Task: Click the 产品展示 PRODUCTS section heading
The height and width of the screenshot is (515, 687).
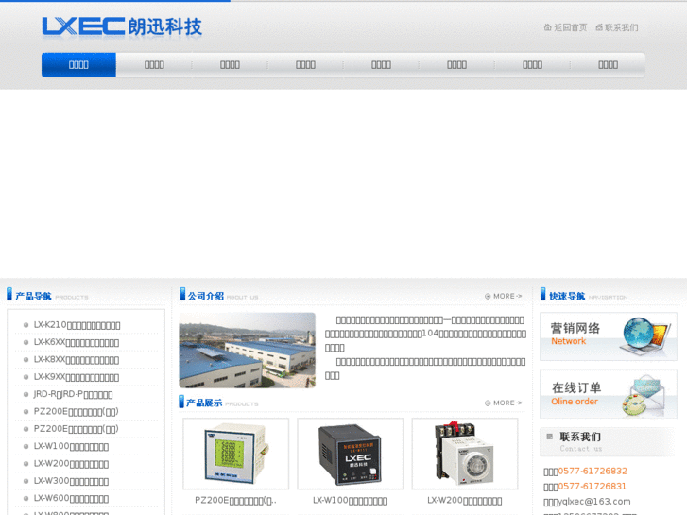Action: 218,403
